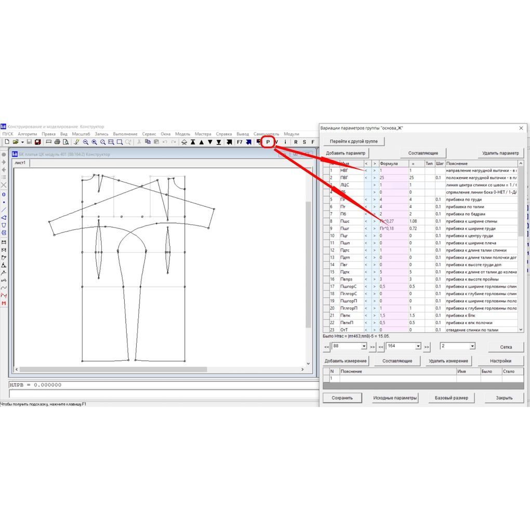Switch to the лист1 tab
Screen dimensions: 530x530
pyautogui.click(x=20, y=163)
